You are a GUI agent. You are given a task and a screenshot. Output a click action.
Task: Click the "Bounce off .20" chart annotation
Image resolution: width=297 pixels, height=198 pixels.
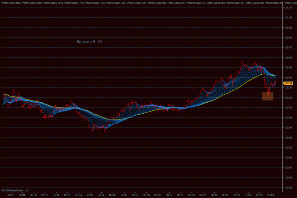pyautogui.click(x=89, y=42)
